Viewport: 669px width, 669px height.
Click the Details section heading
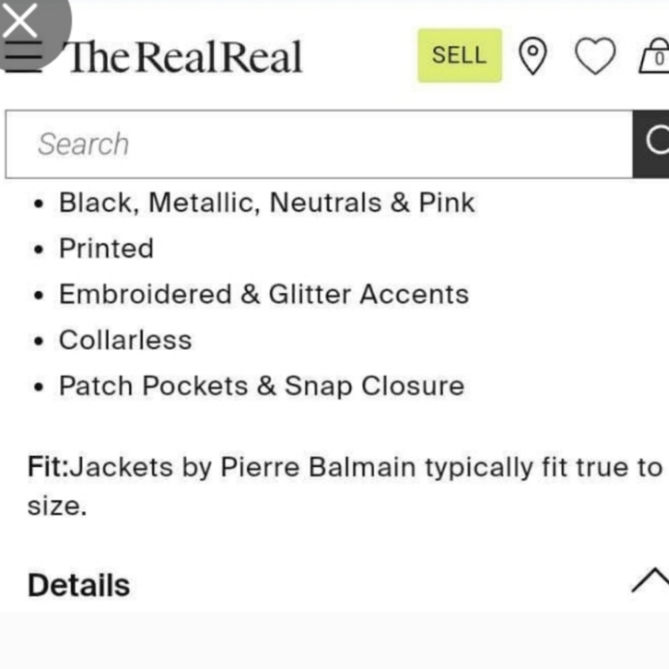coord(79,585)
